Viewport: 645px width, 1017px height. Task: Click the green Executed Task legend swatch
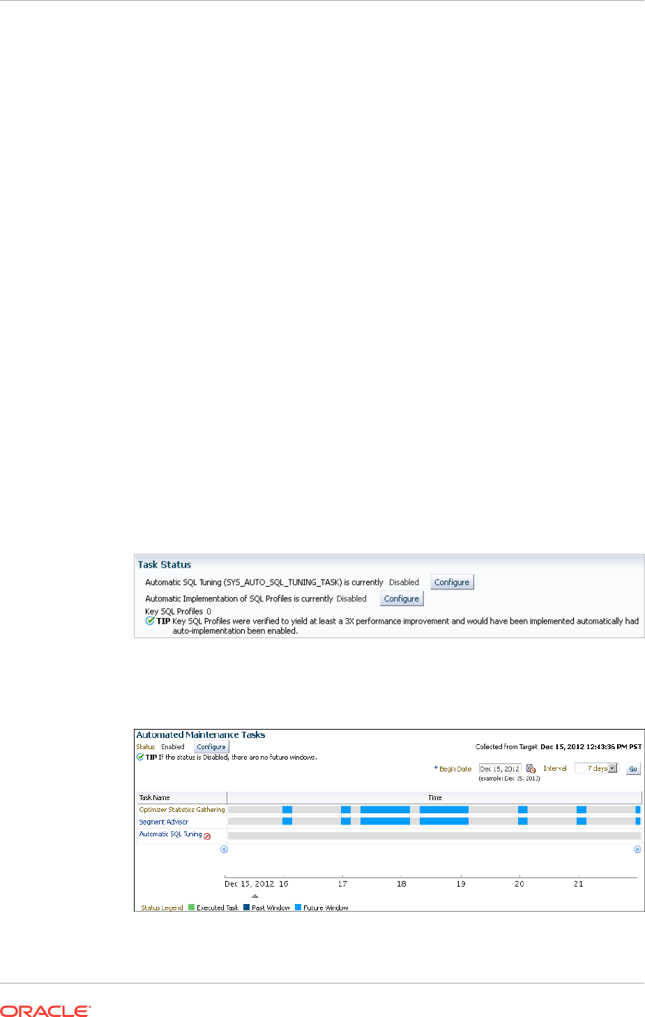coord(192,907)
